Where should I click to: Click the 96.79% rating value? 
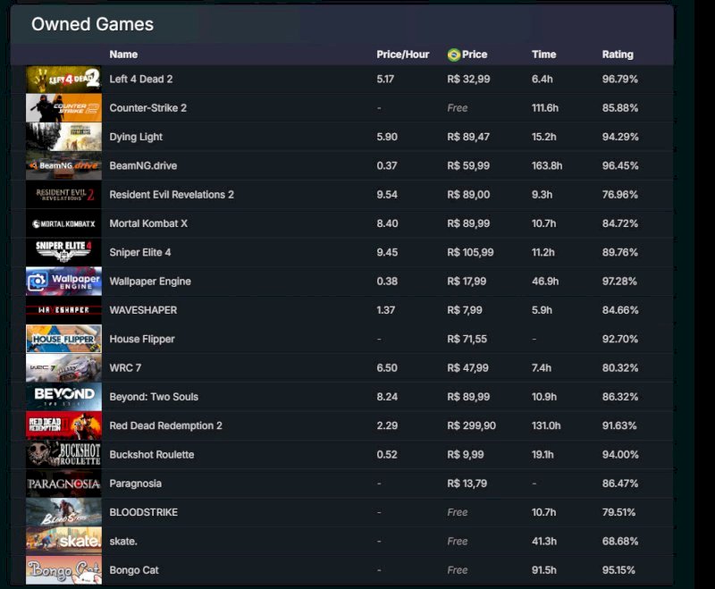pos(619,79)
